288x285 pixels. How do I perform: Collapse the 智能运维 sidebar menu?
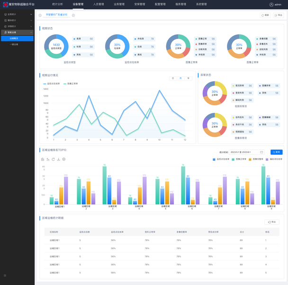coord(17,32)
